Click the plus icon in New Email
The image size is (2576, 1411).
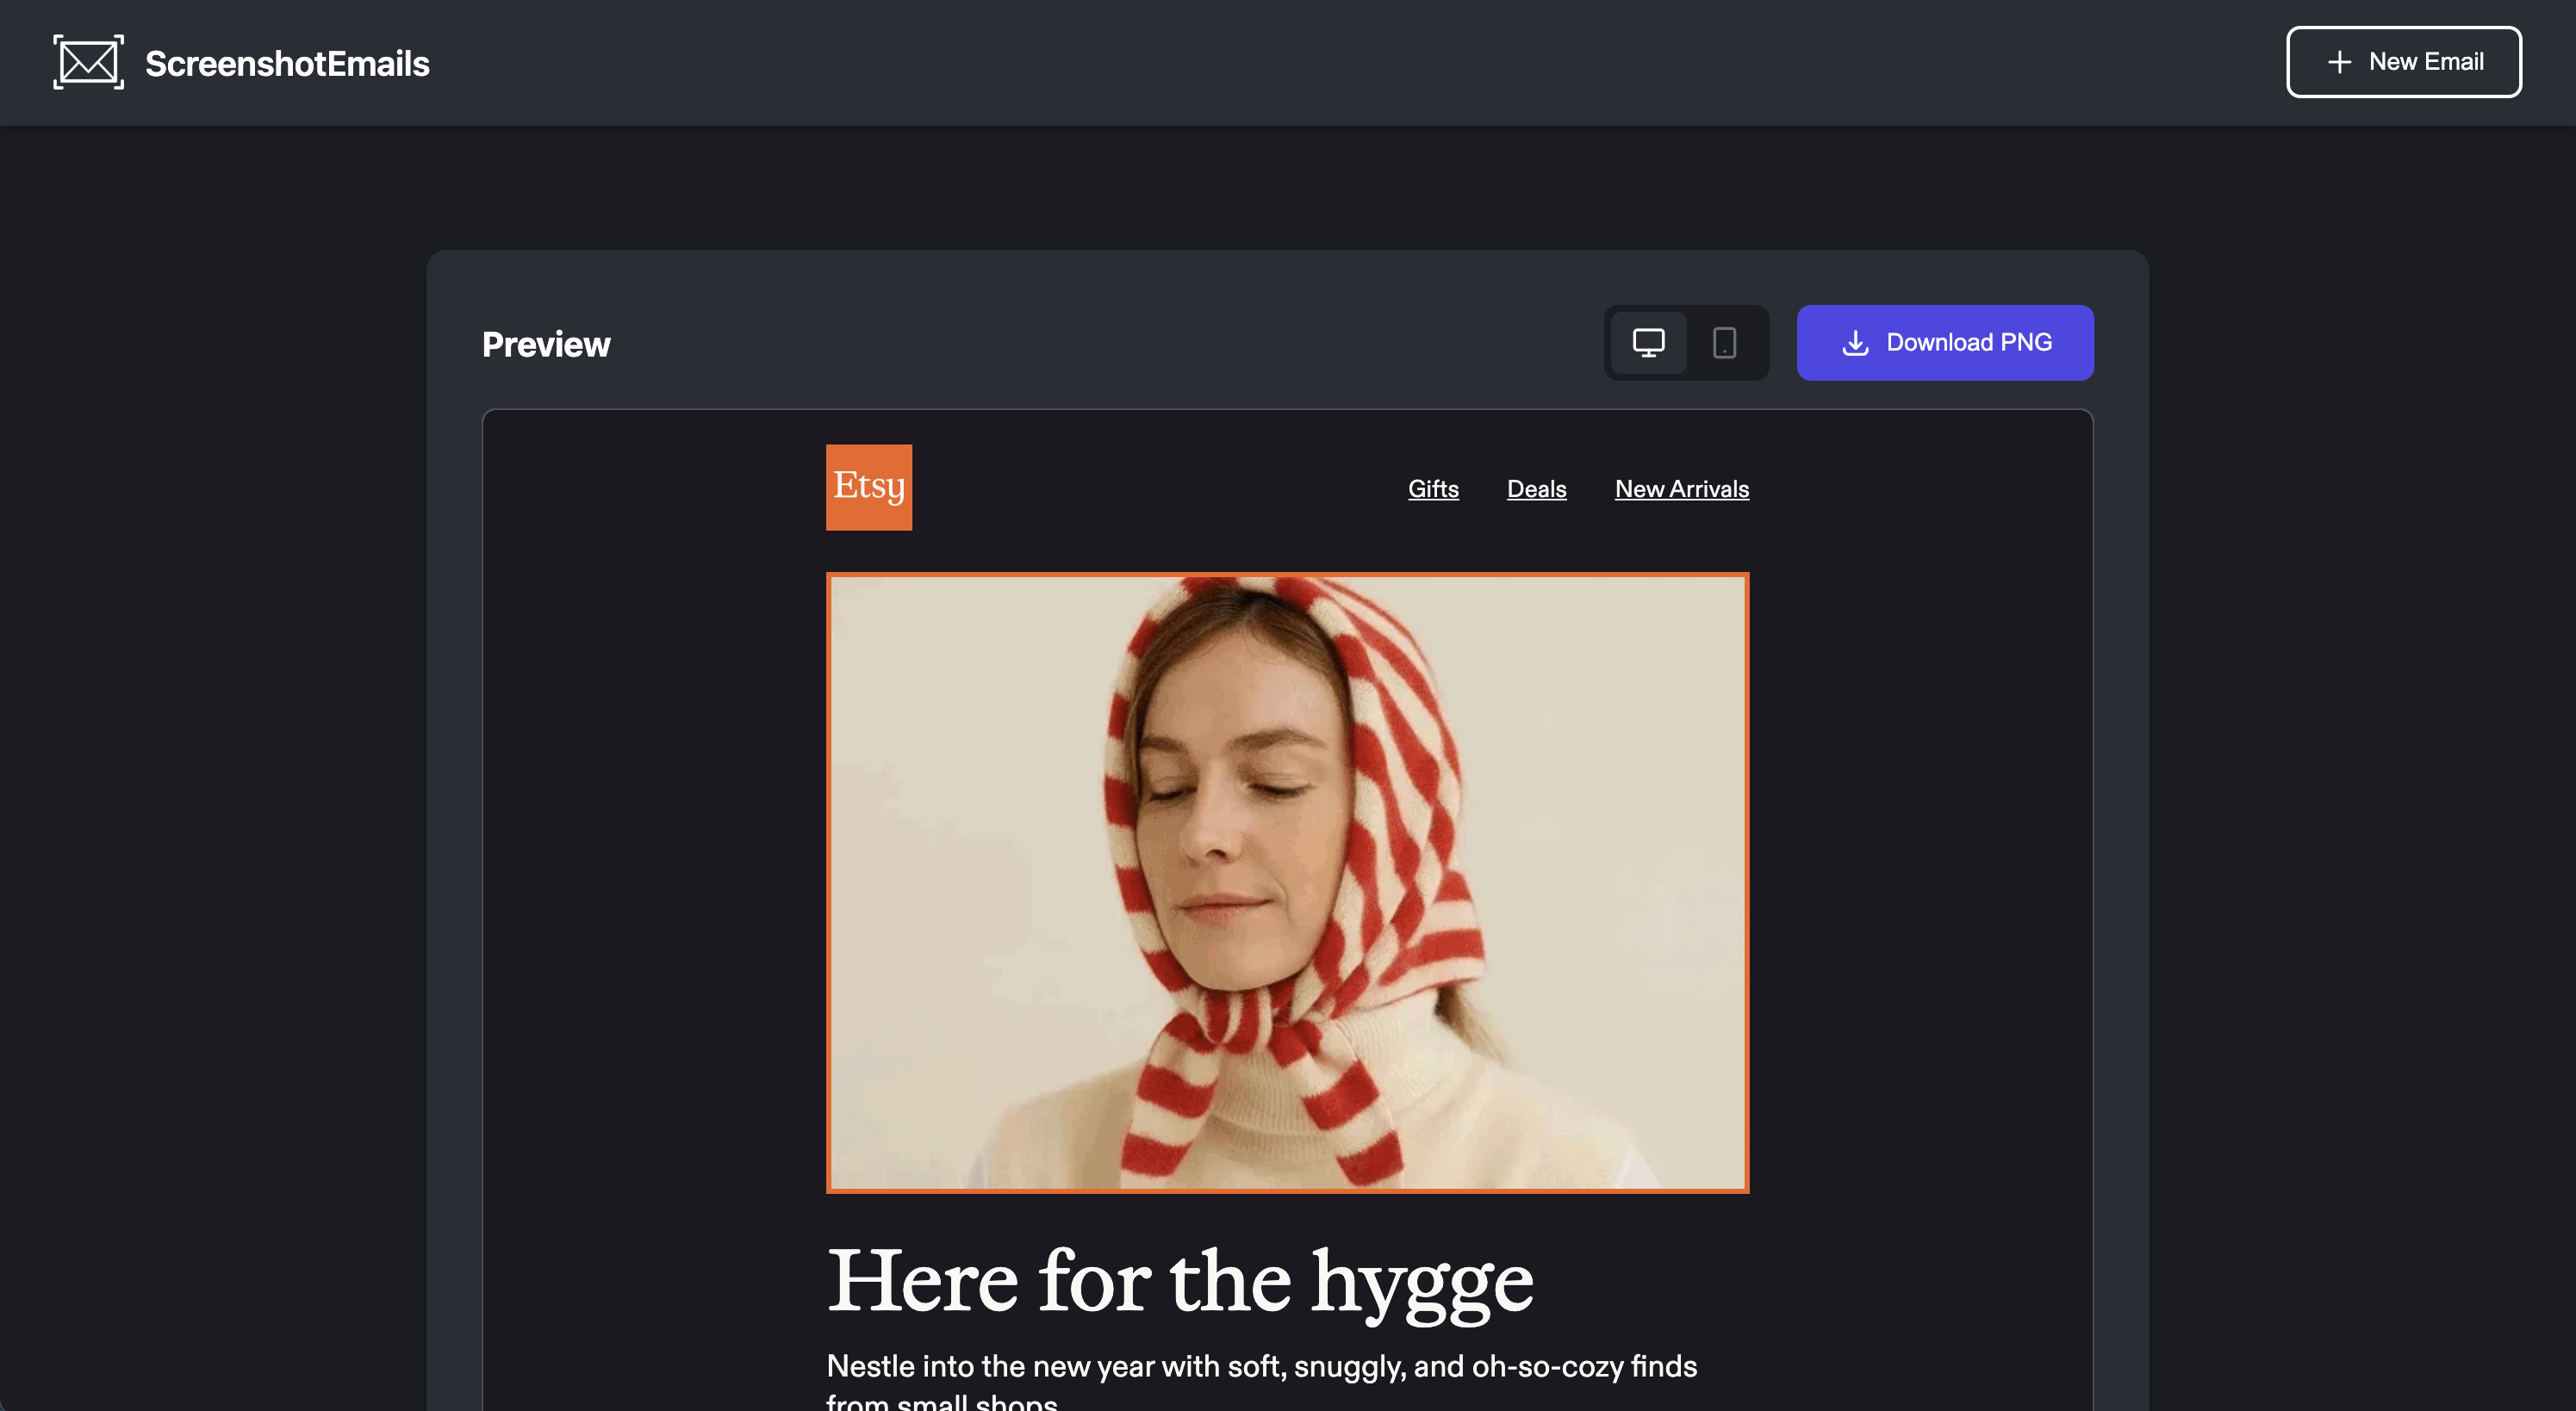2339,62
